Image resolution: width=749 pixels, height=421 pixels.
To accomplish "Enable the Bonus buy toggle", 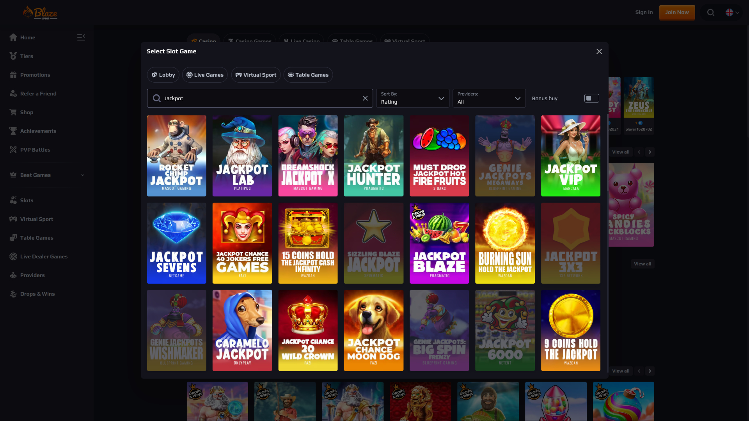I will tap(592, 98).
